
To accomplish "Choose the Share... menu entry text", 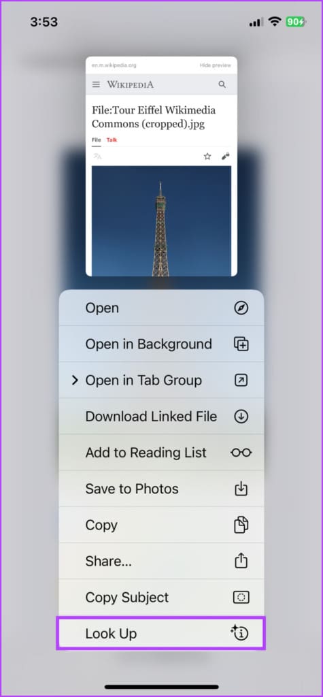I will [x=108, y=562].
